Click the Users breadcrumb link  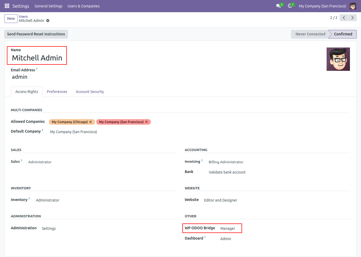pos(23,16)
